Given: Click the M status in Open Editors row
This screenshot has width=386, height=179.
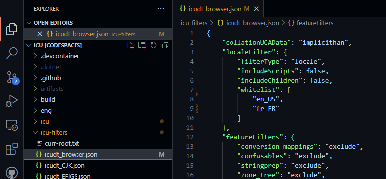Looking at the screenshot, I should [x=162, y=34].
